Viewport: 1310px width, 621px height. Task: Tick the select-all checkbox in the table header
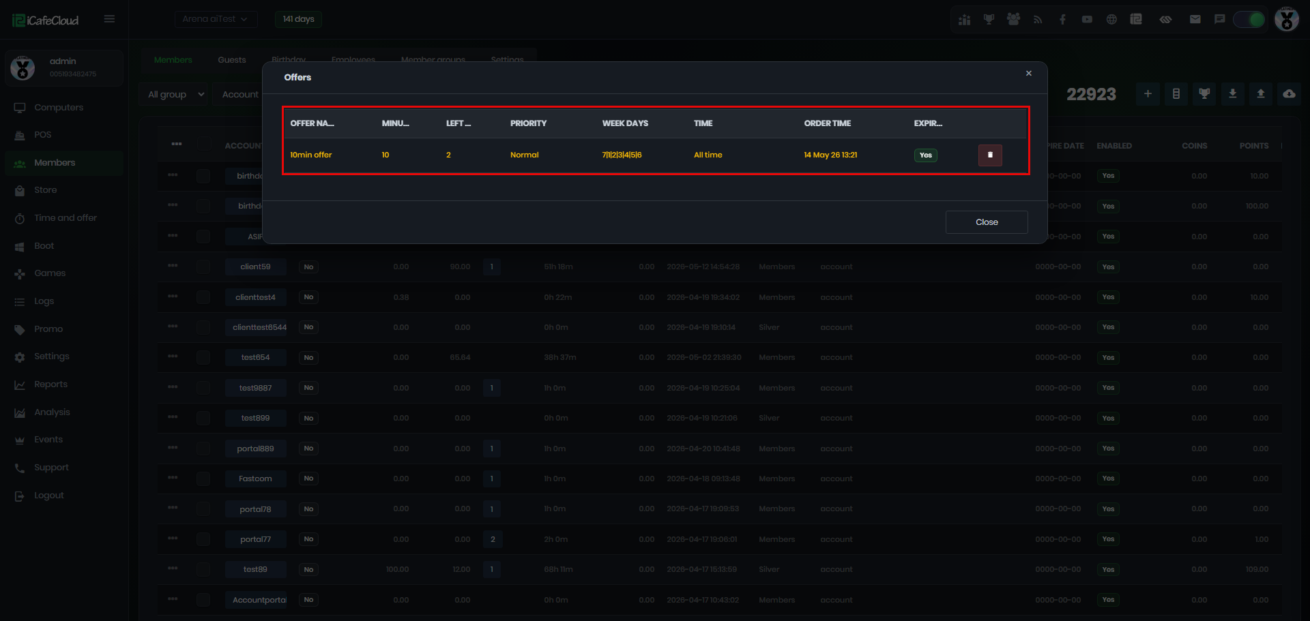(203, 145)
